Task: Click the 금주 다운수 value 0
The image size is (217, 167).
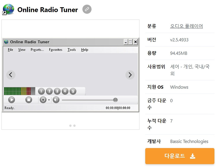Action: coord(171,100)
